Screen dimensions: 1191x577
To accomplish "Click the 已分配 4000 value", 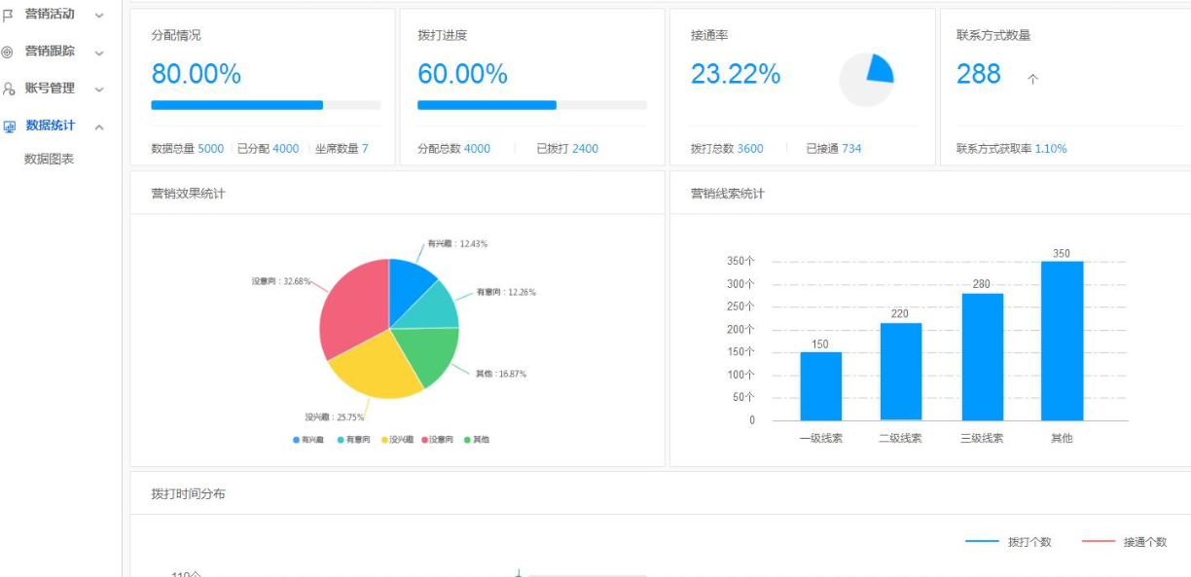I will pos(284,149).
